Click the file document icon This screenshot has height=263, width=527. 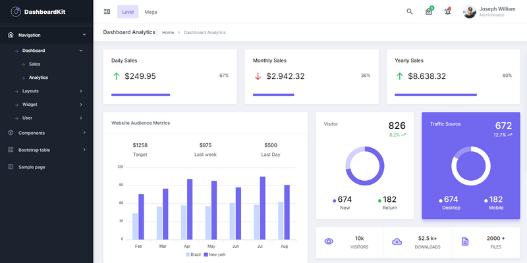[465, 241]
